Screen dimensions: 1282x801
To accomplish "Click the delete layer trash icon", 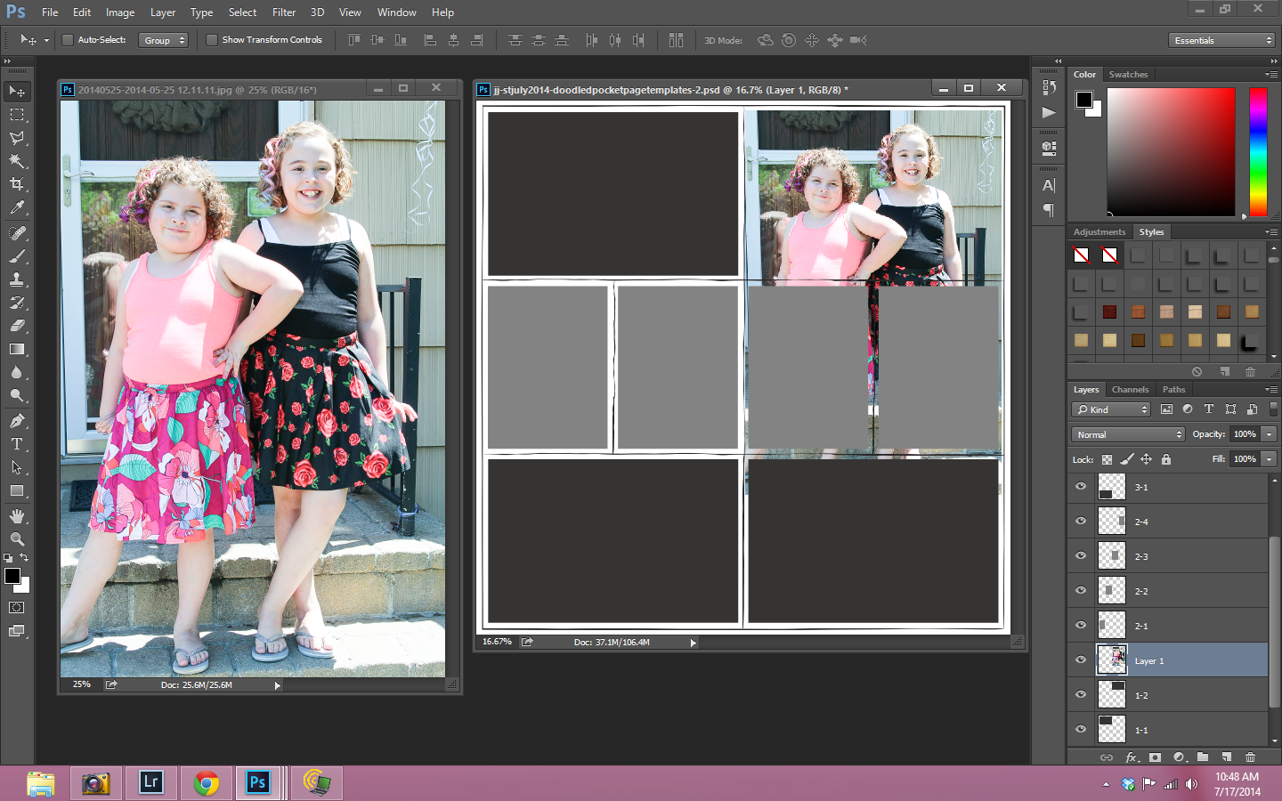I will [1250, 757].
